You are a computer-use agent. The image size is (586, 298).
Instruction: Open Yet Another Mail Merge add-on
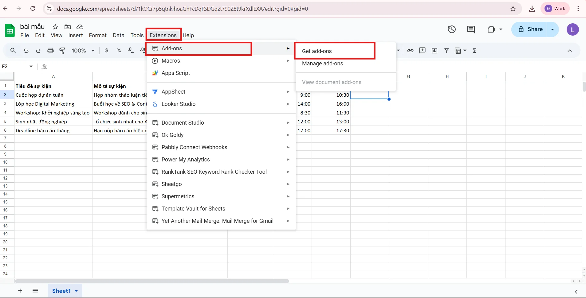tap(221, 221)
